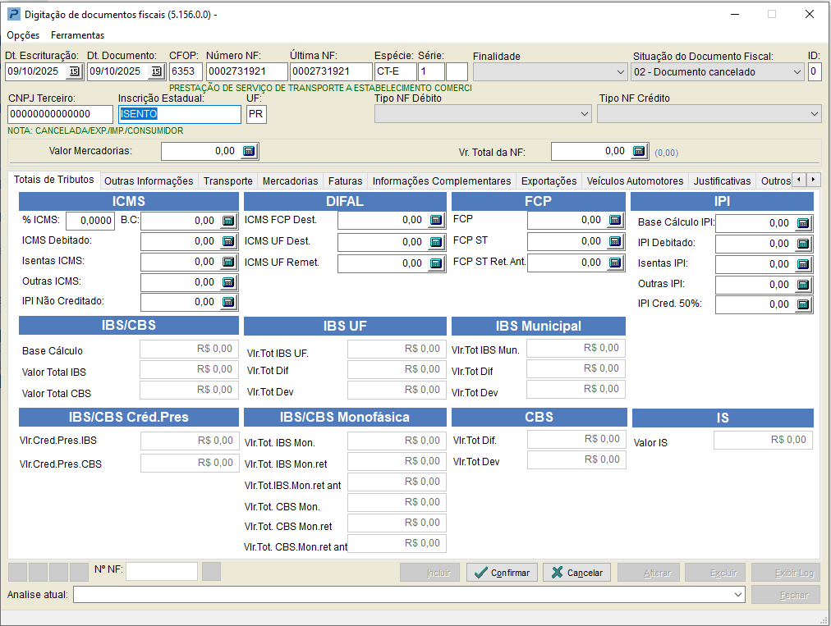Screen dimensions: 831x626
Task: Open calculator for Vr. Total da NF
Action: point(640,151)
